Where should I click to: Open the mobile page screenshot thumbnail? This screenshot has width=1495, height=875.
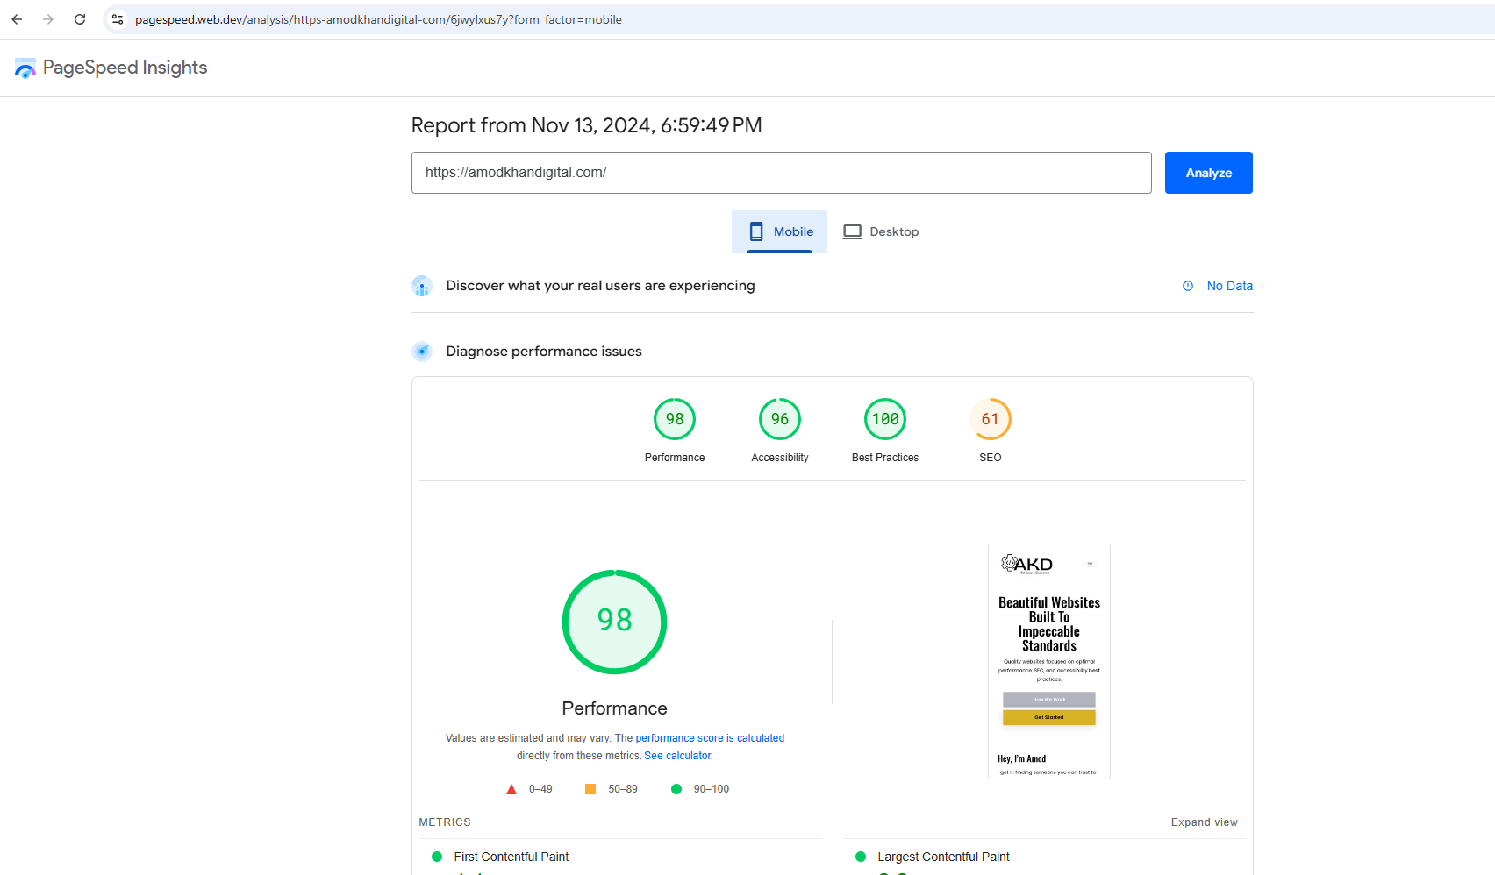pyautogui.click(x=1048, y=661)
